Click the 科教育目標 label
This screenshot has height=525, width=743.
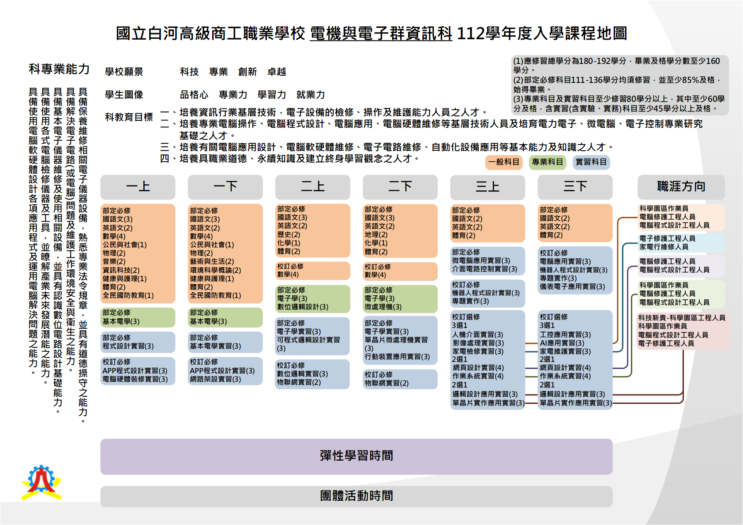[129, 117]
